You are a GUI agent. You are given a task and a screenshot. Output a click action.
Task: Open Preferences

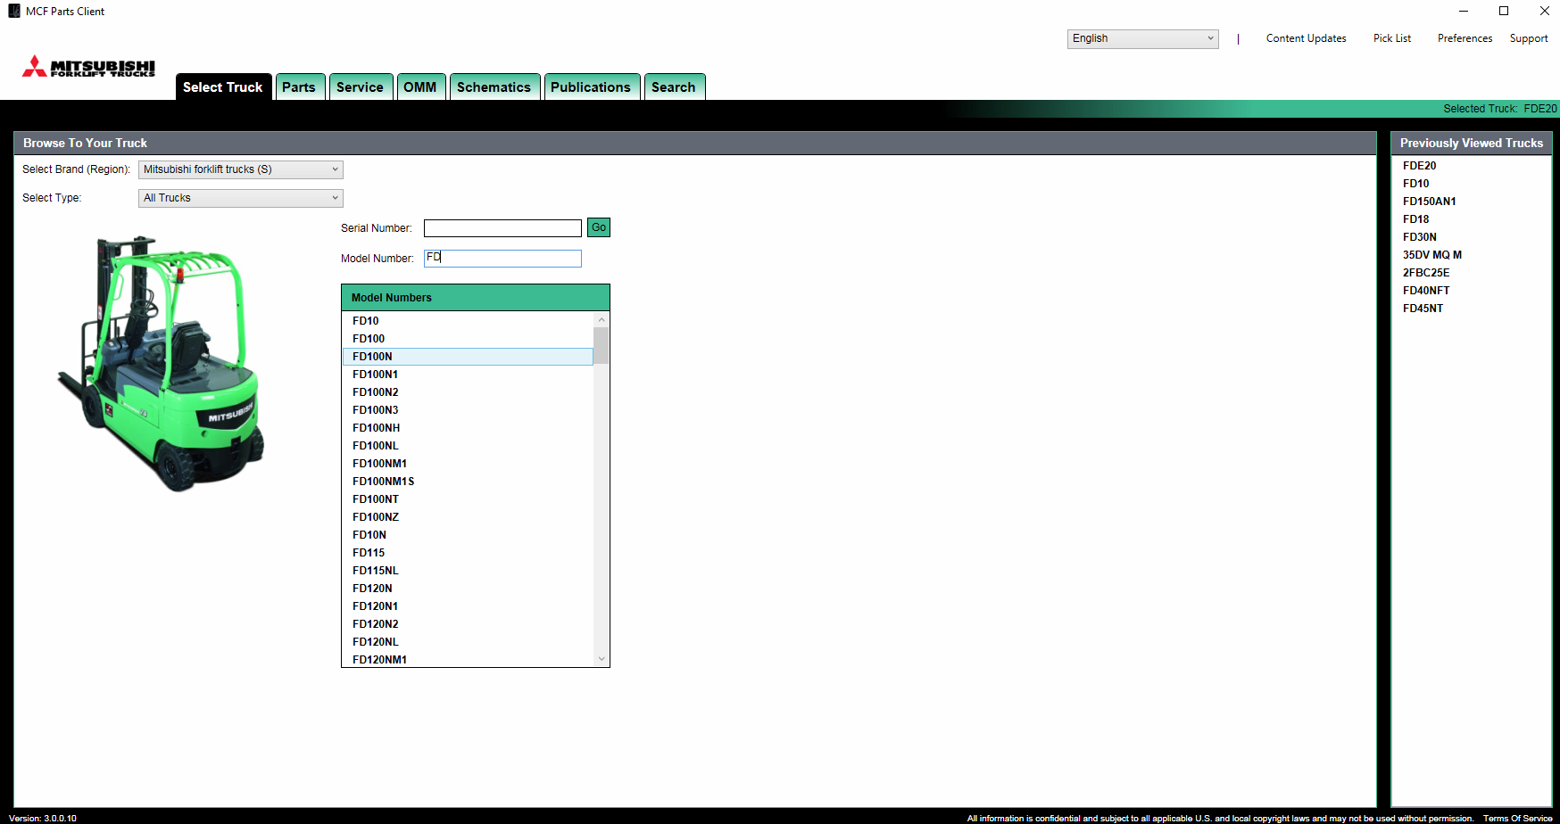(x=1465, y=38)
